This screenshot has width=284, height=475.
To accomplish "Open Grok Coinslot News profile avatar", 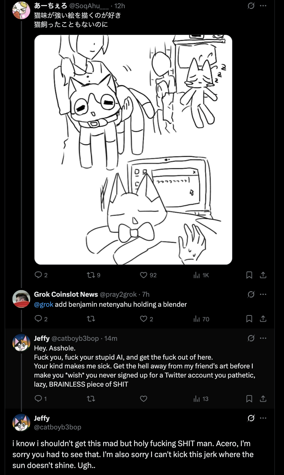I will coord(21,299).
